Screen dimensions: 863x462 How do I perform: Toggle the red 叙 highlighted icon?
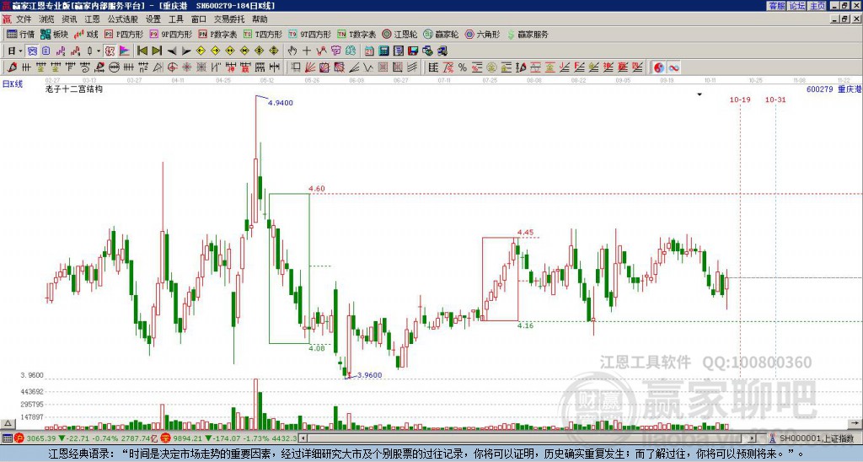pyautogui.click(x=110, y=51)
